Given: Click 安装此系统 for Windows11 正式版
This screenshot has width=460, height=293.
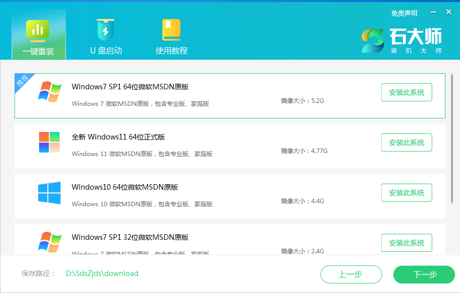Looking at the screenshot, I should (406, 142).
